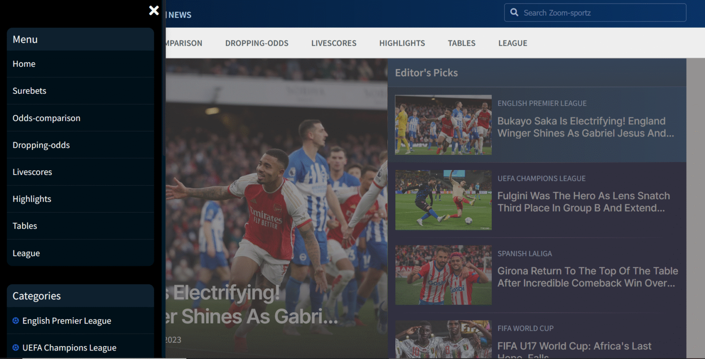Go to TABLES in top navigation

tap(461, 43)
